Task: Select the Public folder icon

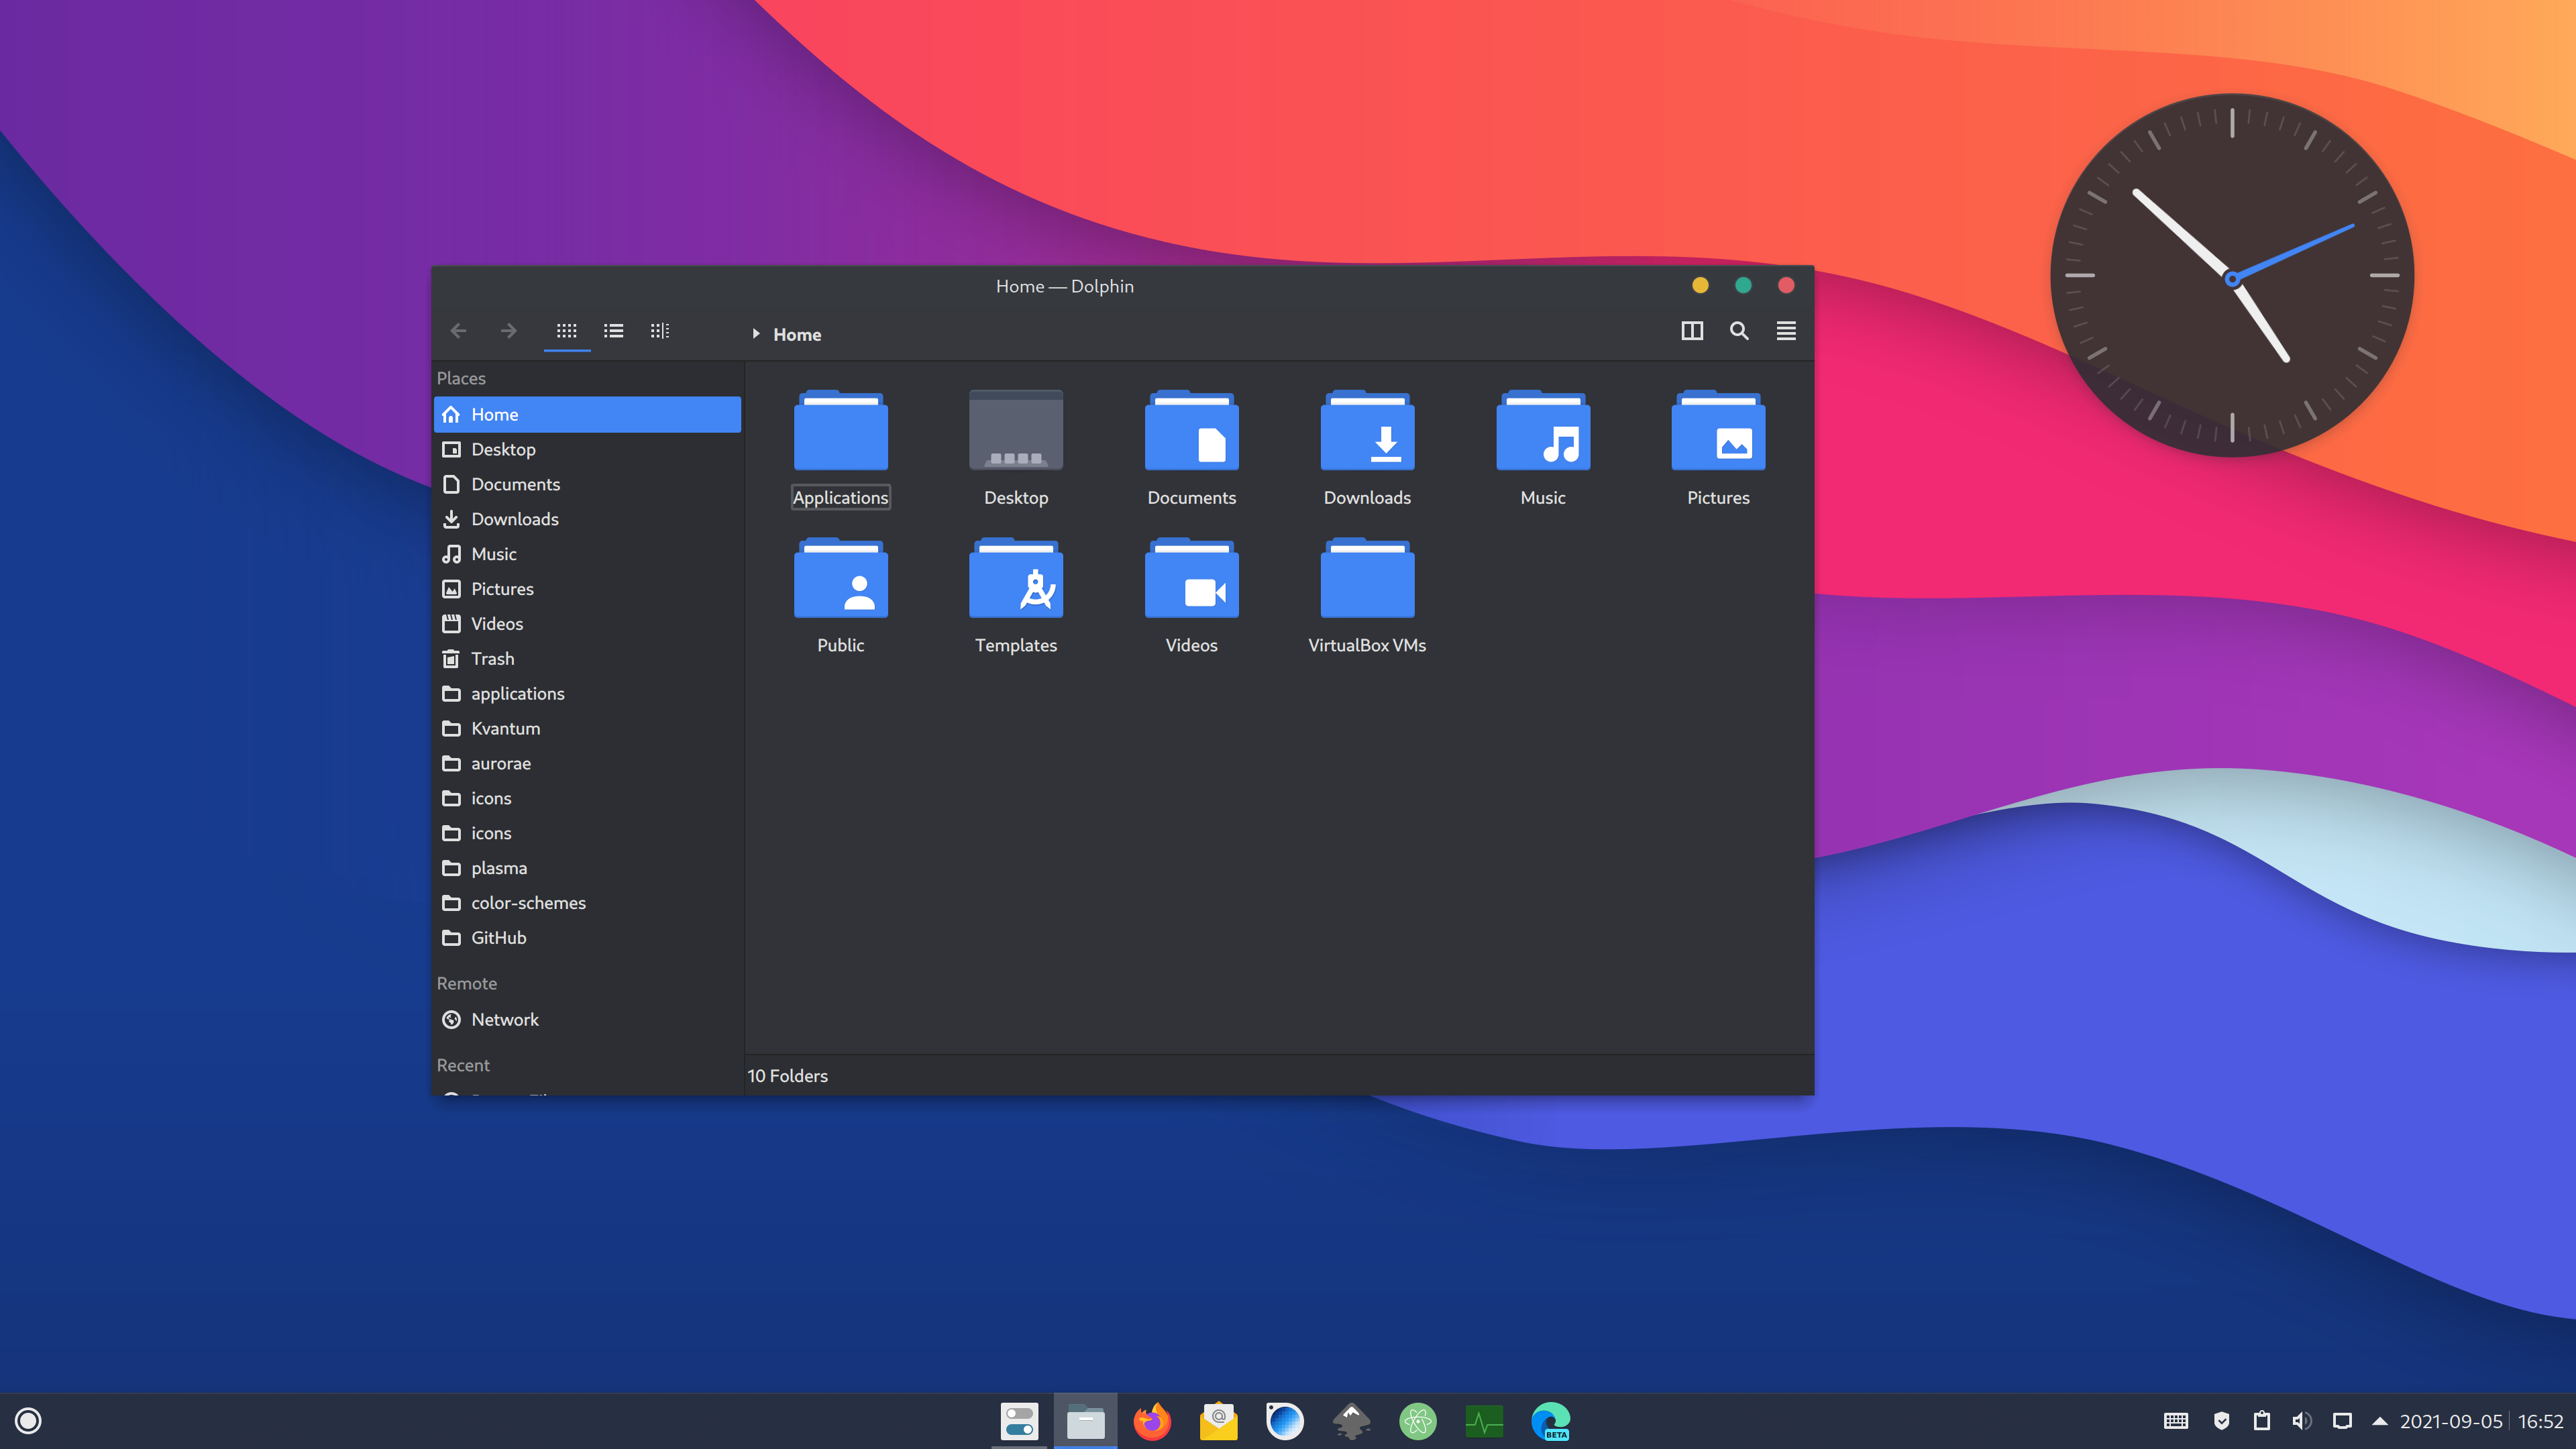Action: pyautogui.click(x=841, y=578)
